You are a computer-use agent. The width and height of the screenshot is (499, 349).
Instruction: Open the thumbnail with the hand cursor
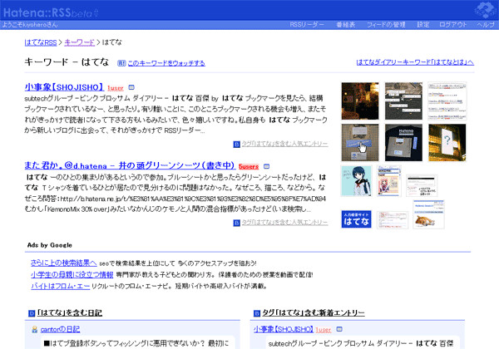pyautogui.click(x=360, y=142)
